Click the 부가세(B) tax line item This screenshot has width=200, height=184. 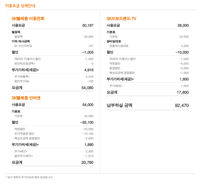click(x=116, y=86)
